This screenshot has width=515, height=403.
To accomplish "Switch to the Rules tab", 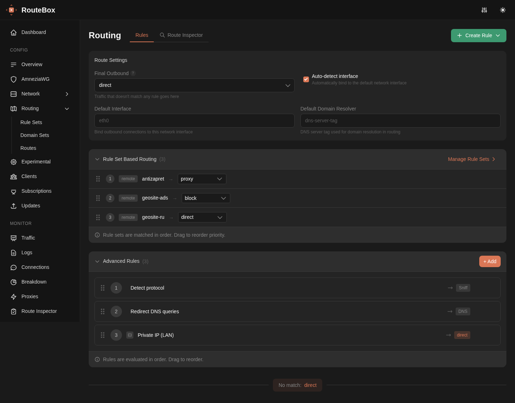I will 142,35.
